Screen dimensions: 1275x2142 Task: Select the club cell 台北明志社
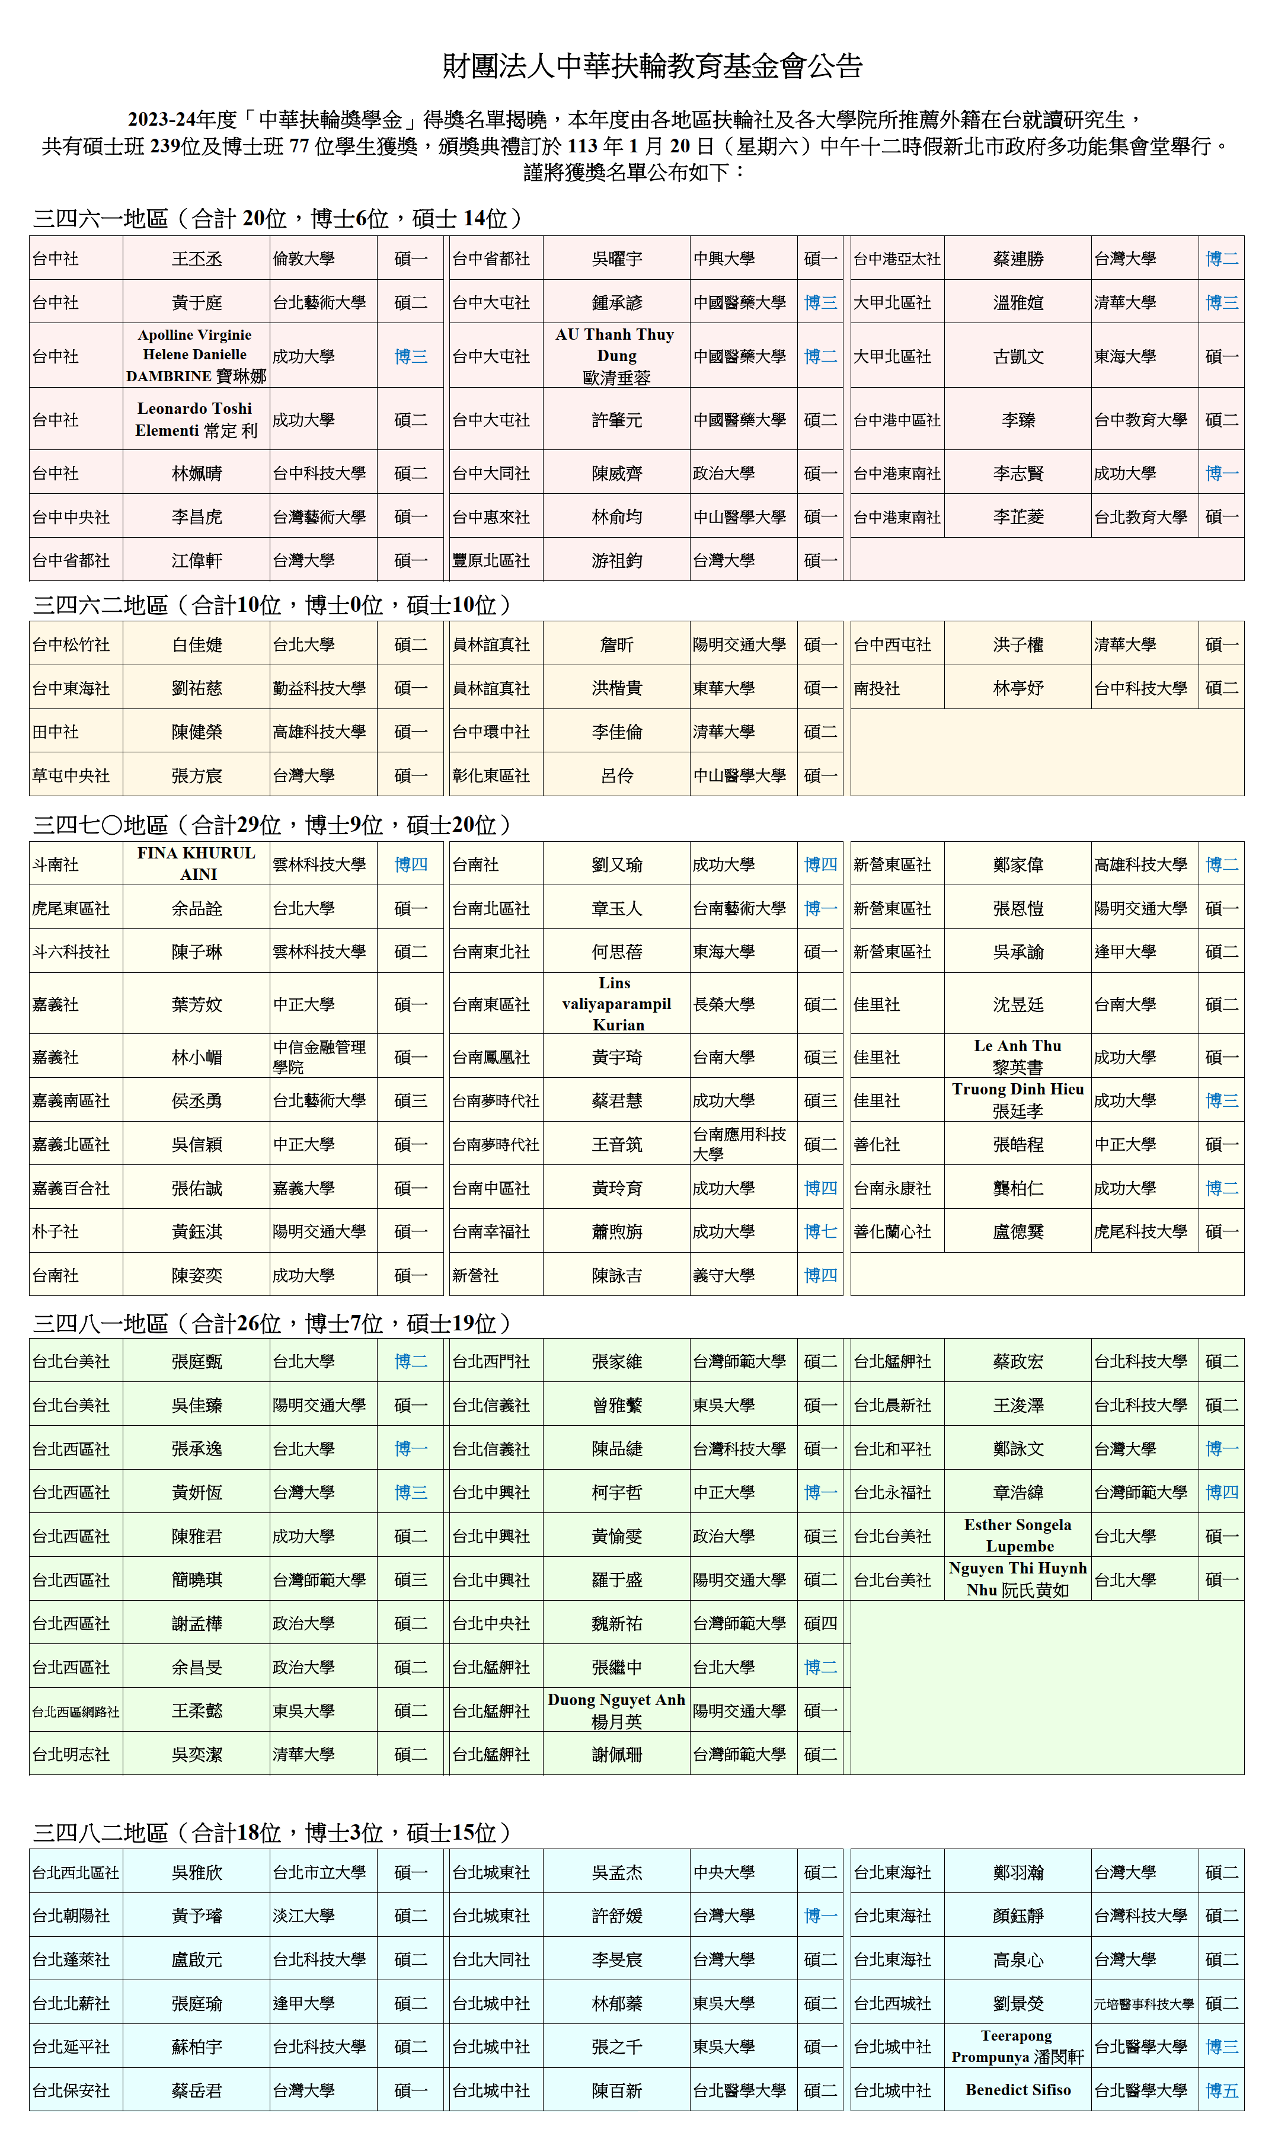76,1754
